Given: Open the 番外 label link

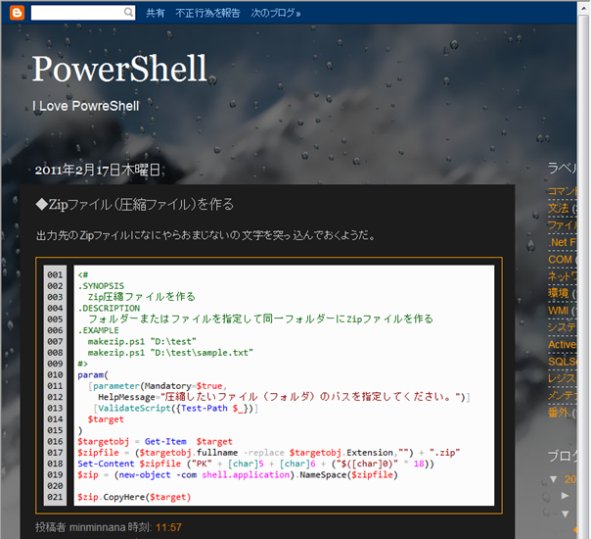Looking at the screenshot, I should (558, 413).
